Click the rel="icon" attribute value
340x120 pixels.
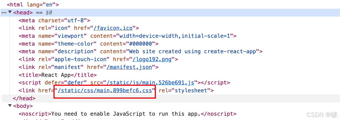pos(61,28)
